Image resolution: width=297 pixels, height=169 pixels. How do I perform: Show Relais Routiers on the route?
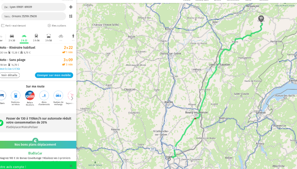[x=30, y=98]
